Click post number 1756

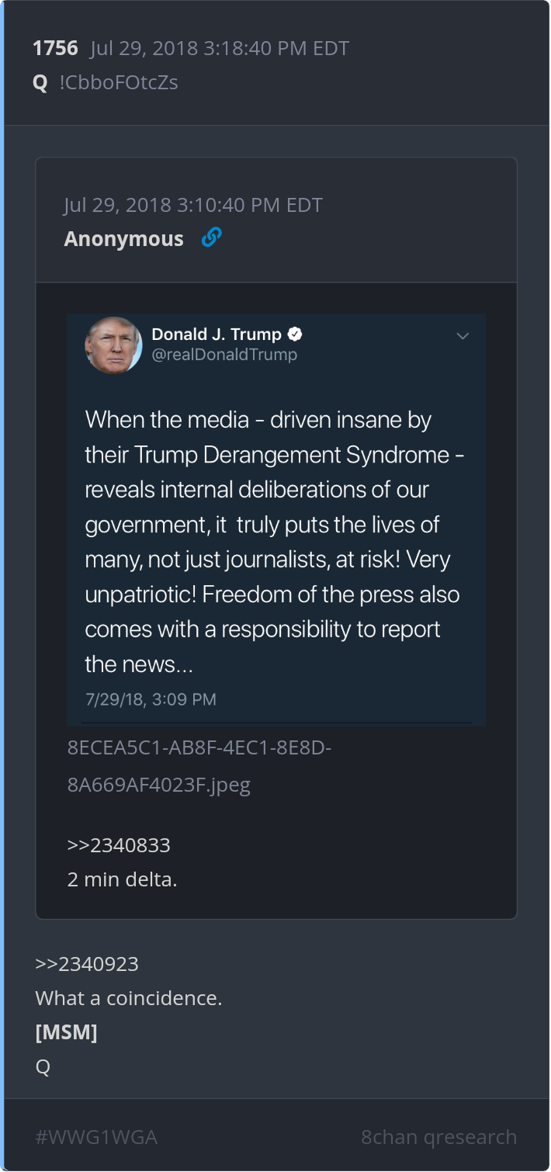pyautogui.click(x=55, y=48)
